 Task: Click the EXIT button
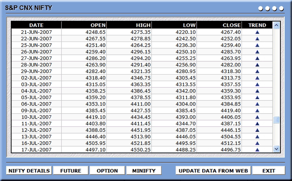269,171
